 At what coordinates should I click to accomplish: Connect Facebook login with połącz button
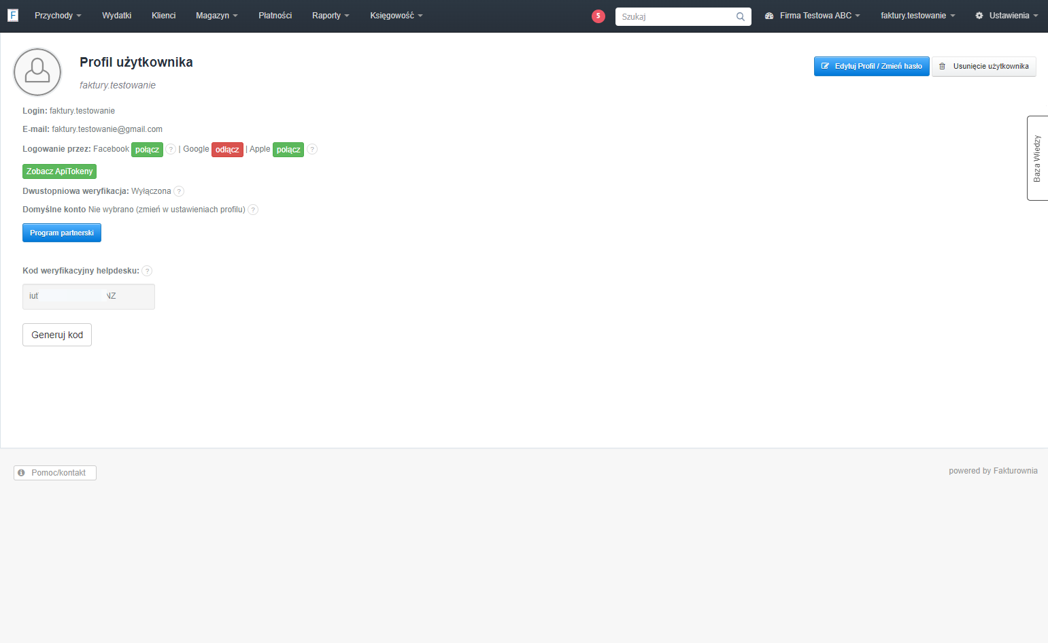pyautogui.click(x=147, y=150)
